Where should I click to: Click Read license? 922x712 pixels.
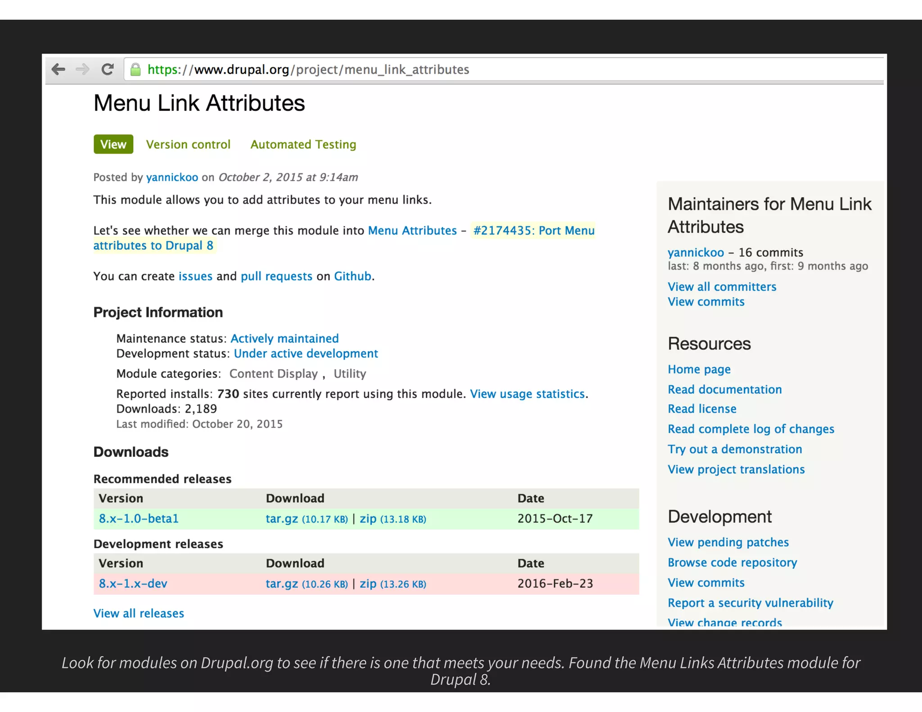coord(702,409)
